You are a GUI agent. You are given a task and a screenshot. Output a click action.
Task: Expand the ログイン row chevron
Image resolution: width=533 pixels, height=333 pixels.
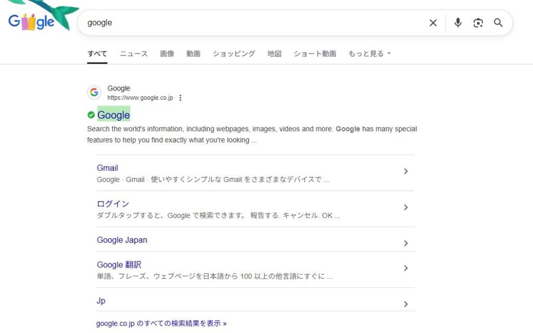pyautogui.click(x=405, y=207)
